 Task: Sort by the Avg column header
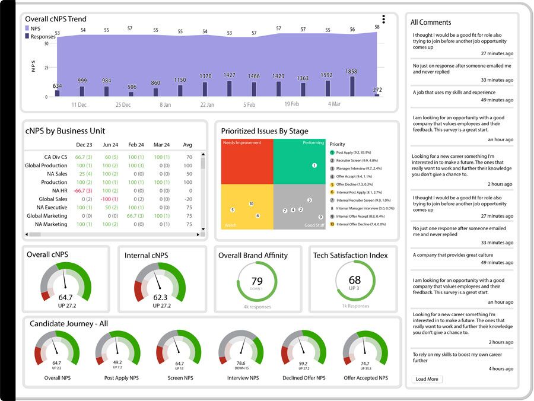188,145
